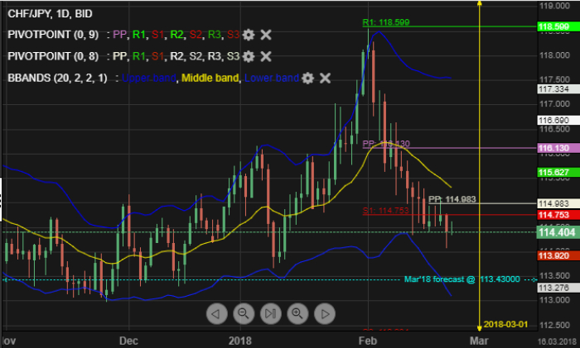
Task: Click the 116.130 purple price tag on axis
Action: pyautogui.click(x=558, y=148)
